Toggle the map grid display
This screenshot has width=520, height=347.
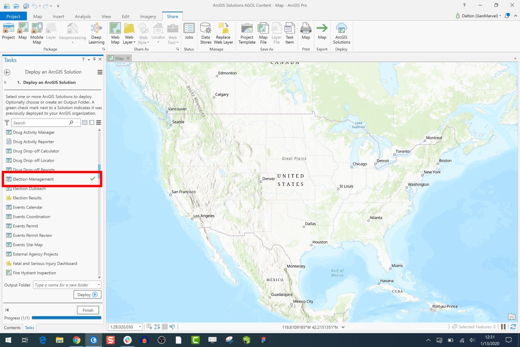pyautogui.click(x=165, y=327)
